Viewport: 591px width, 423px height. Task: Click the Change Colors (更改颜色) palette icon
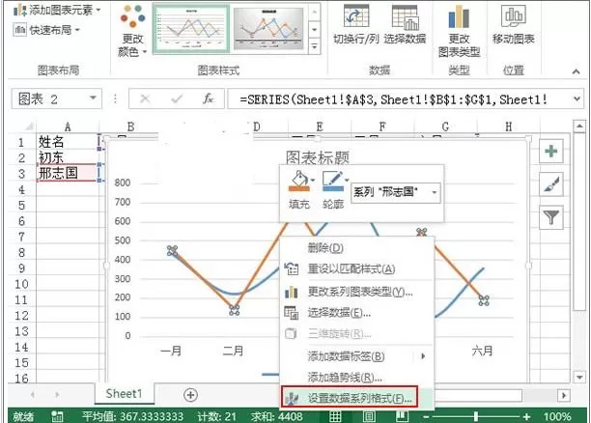click(132, 16)
